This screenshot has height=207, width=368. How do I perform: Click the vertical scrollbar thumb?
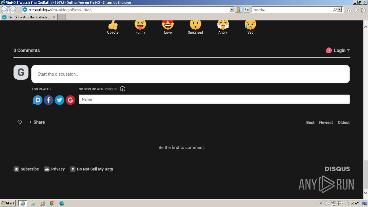click(x=366, y=175)
